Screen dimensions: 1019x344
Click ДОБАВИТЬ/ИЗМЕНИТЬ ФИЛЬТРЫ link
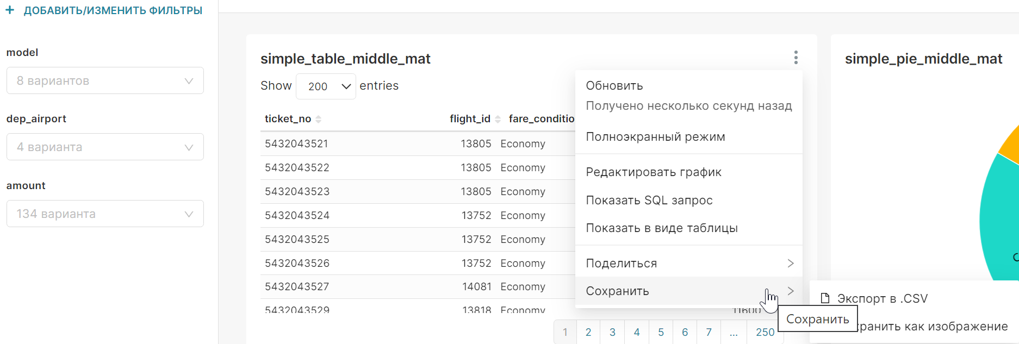pyautogui.click(x=113, y=10)
